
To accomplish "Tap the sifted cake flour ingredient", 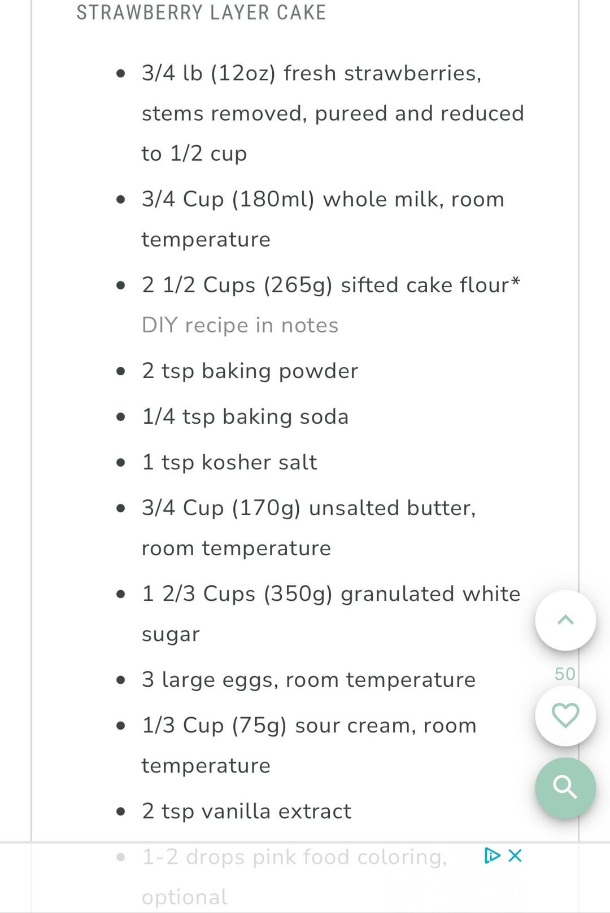I will click(330, 285).
